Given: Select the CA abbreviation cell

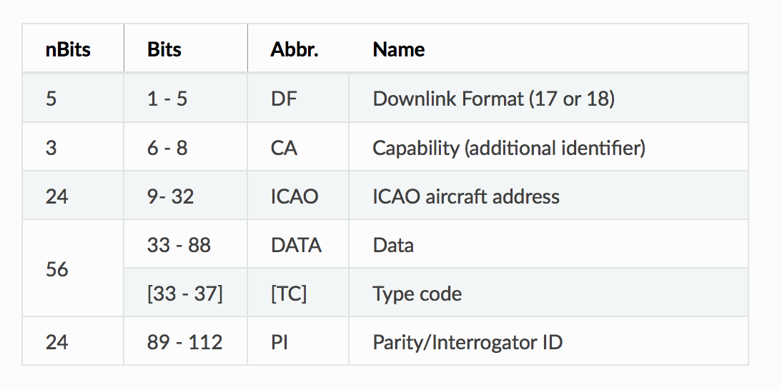Looking at the screenshot, I should [284, 148].
